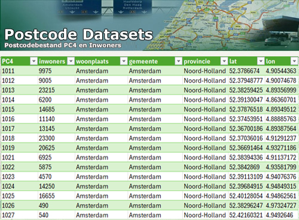Screen dimensions: 299x220
Task: Click inwoners value 540
Action: coord(44,215)
